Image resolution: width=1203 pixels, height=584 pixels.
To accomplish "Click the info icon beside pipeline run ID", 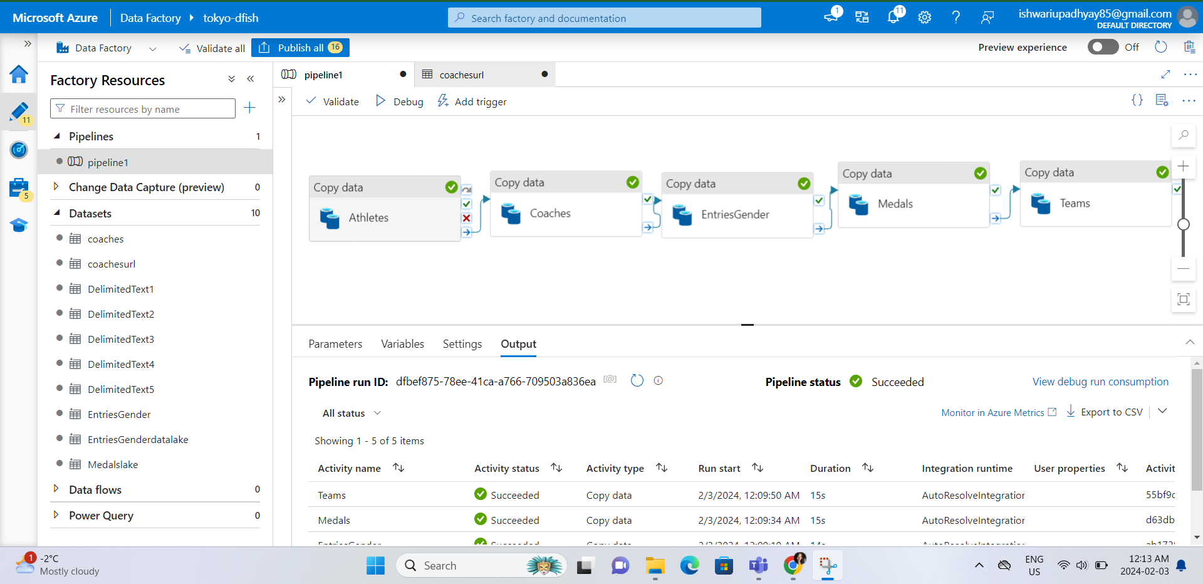I will [x=659, y=380].
